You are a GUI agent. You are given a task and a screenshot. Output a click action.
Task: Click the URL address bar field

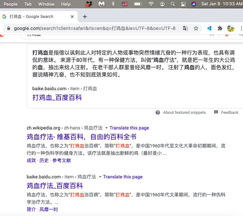coord(95,28)
